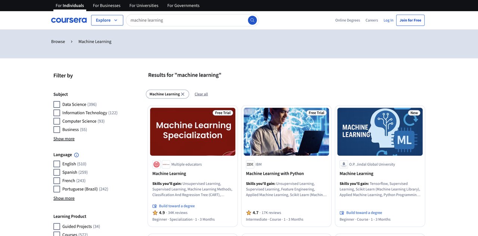The height and width of the screenshot is (236, 478).
Task: Open the For Universities tab
Action: [x=144, y=6]
